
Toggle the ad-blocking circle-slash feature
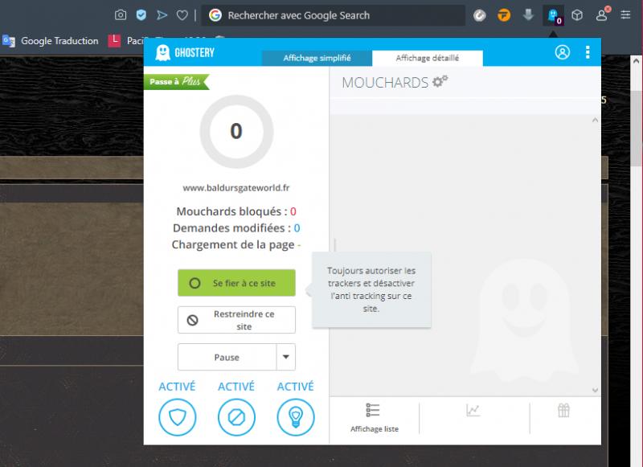point(236,417)
